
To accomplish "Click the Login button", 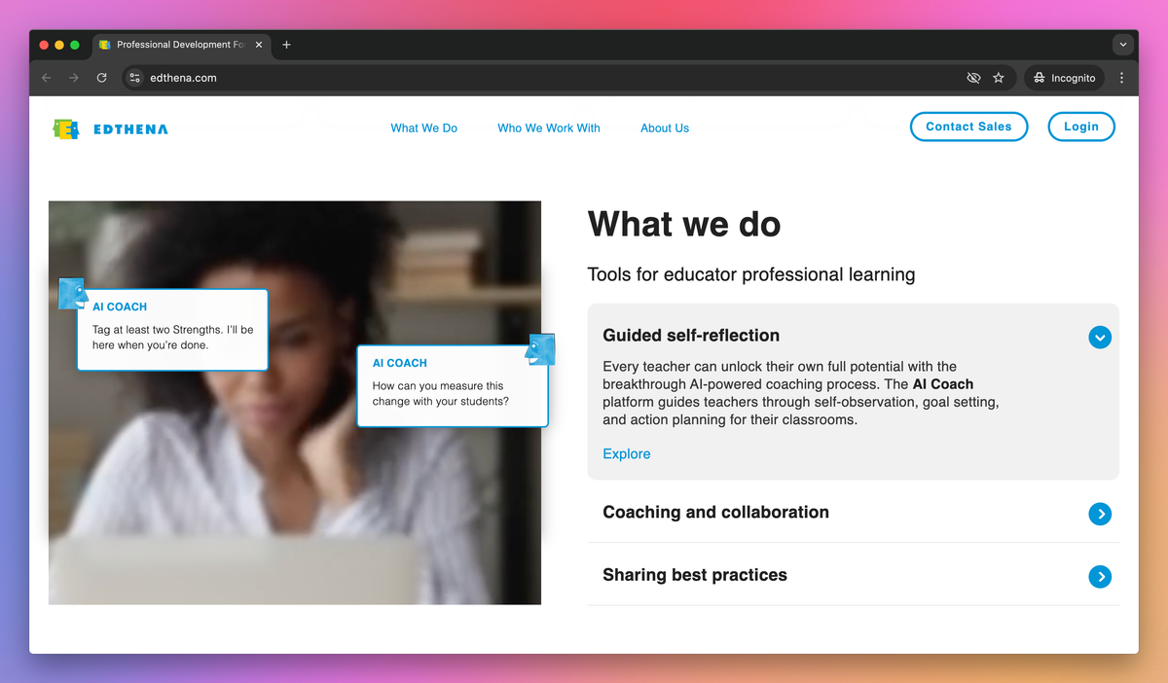I will click(1081, 126).
